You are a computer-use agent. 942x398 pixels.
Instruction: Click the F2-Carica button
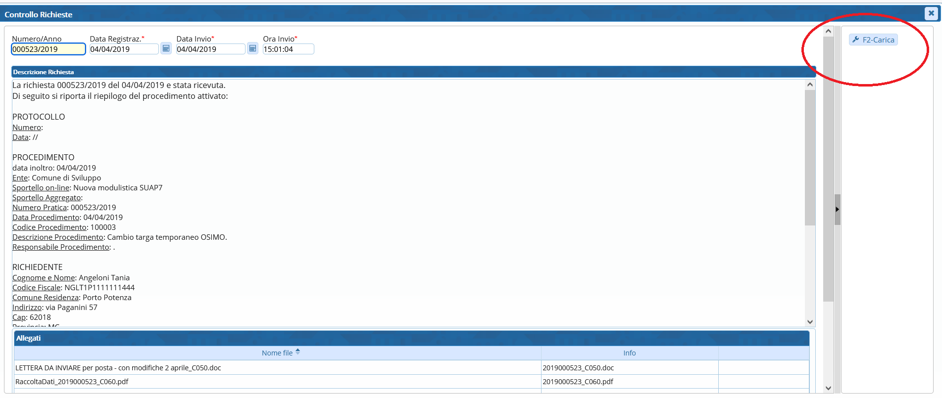pos(873,40)
